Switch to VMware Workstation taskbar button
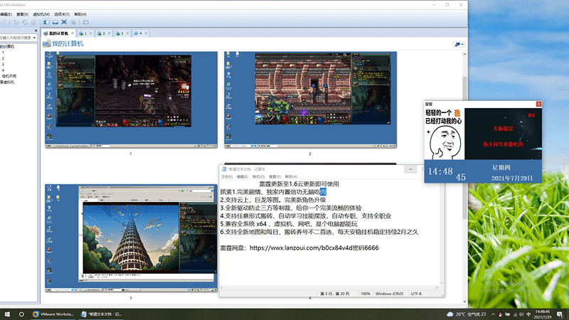The height and width of the screenshot is (320, 569). tap(53, 314)
